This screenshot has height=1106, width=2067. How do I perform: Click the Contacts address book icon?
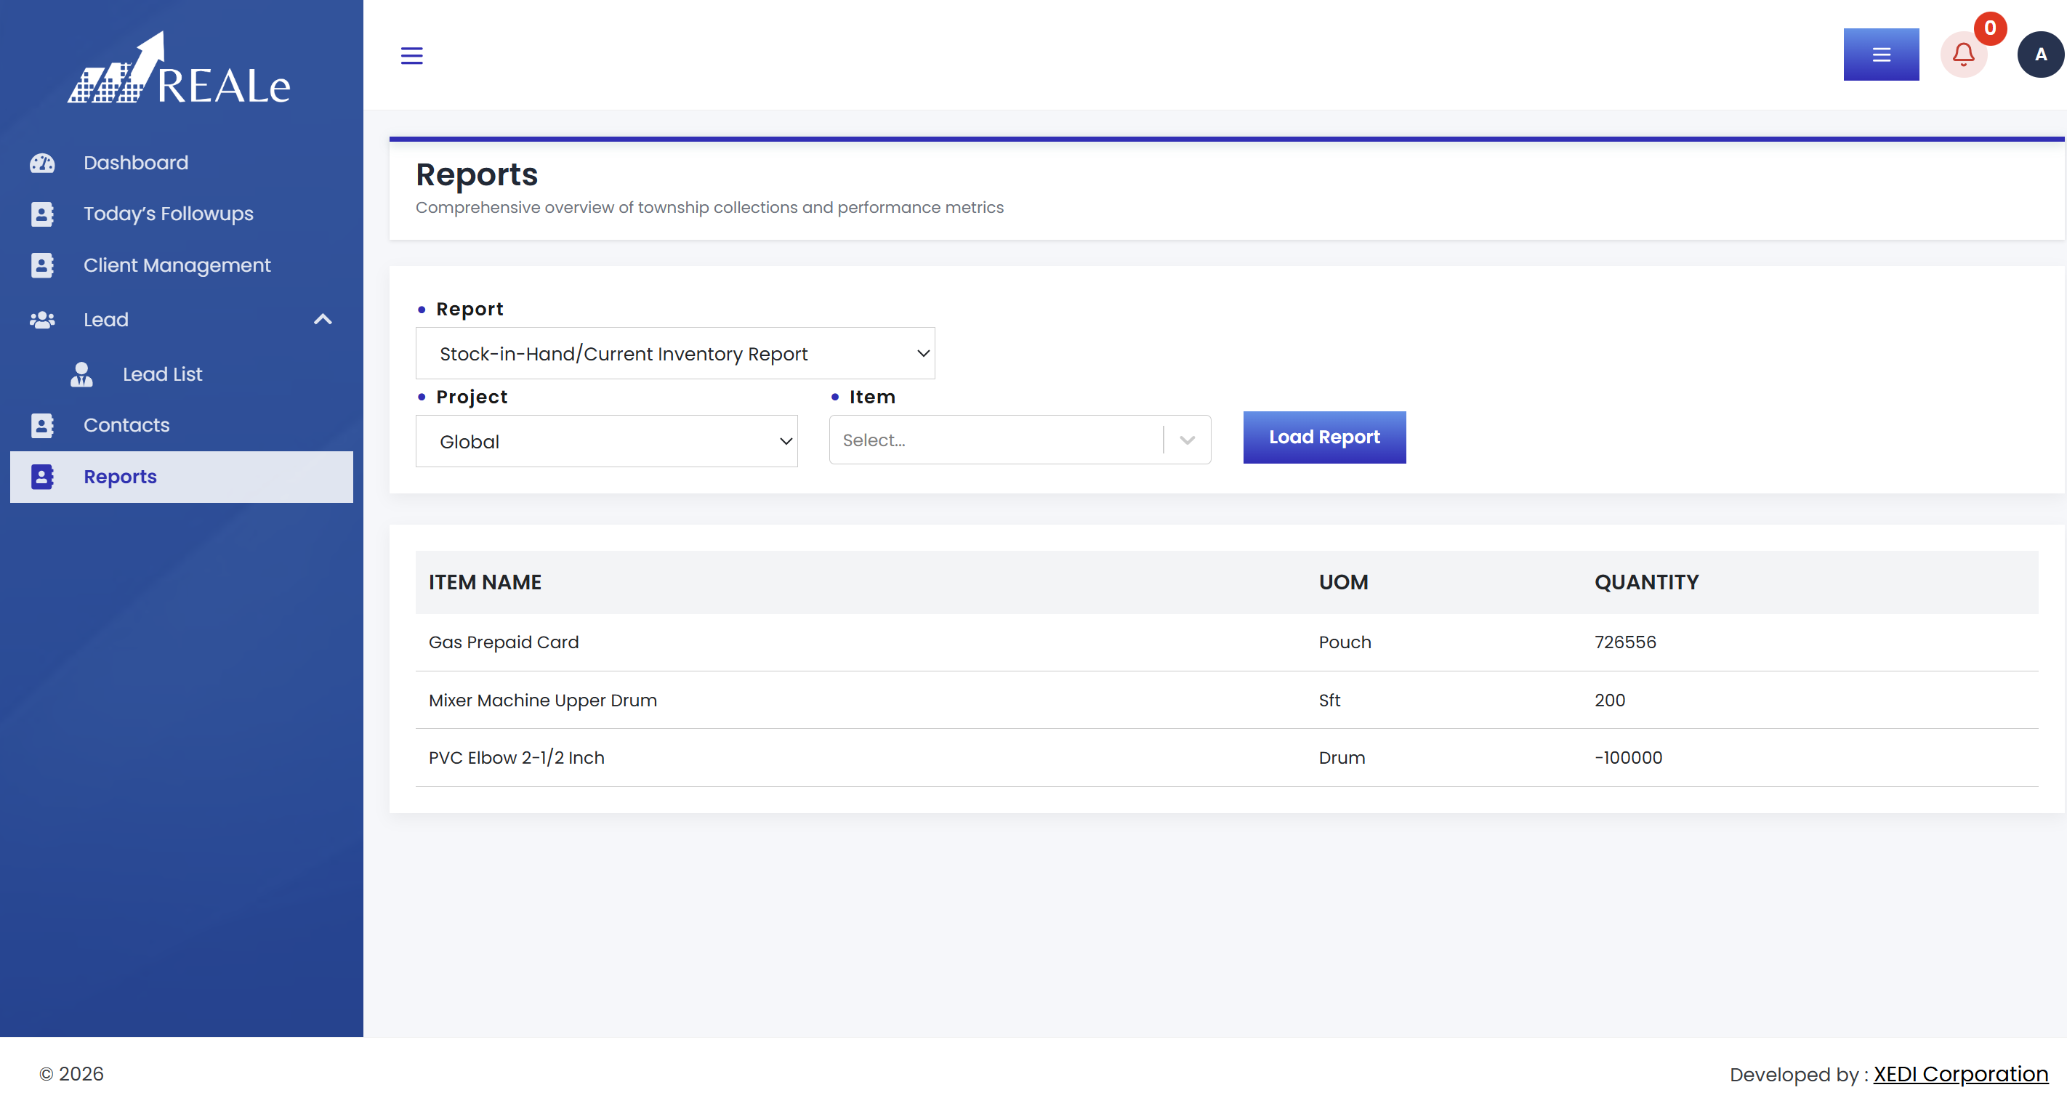pyautogui.click(x=41, y=426)
